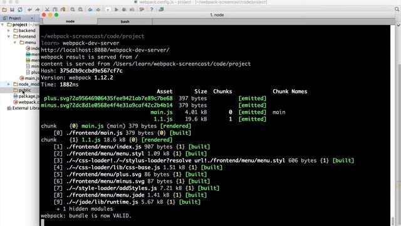This screenshot has height=226, width=401.
Task: Click the navigate Forward arrow icon
Action: [98, 10]
